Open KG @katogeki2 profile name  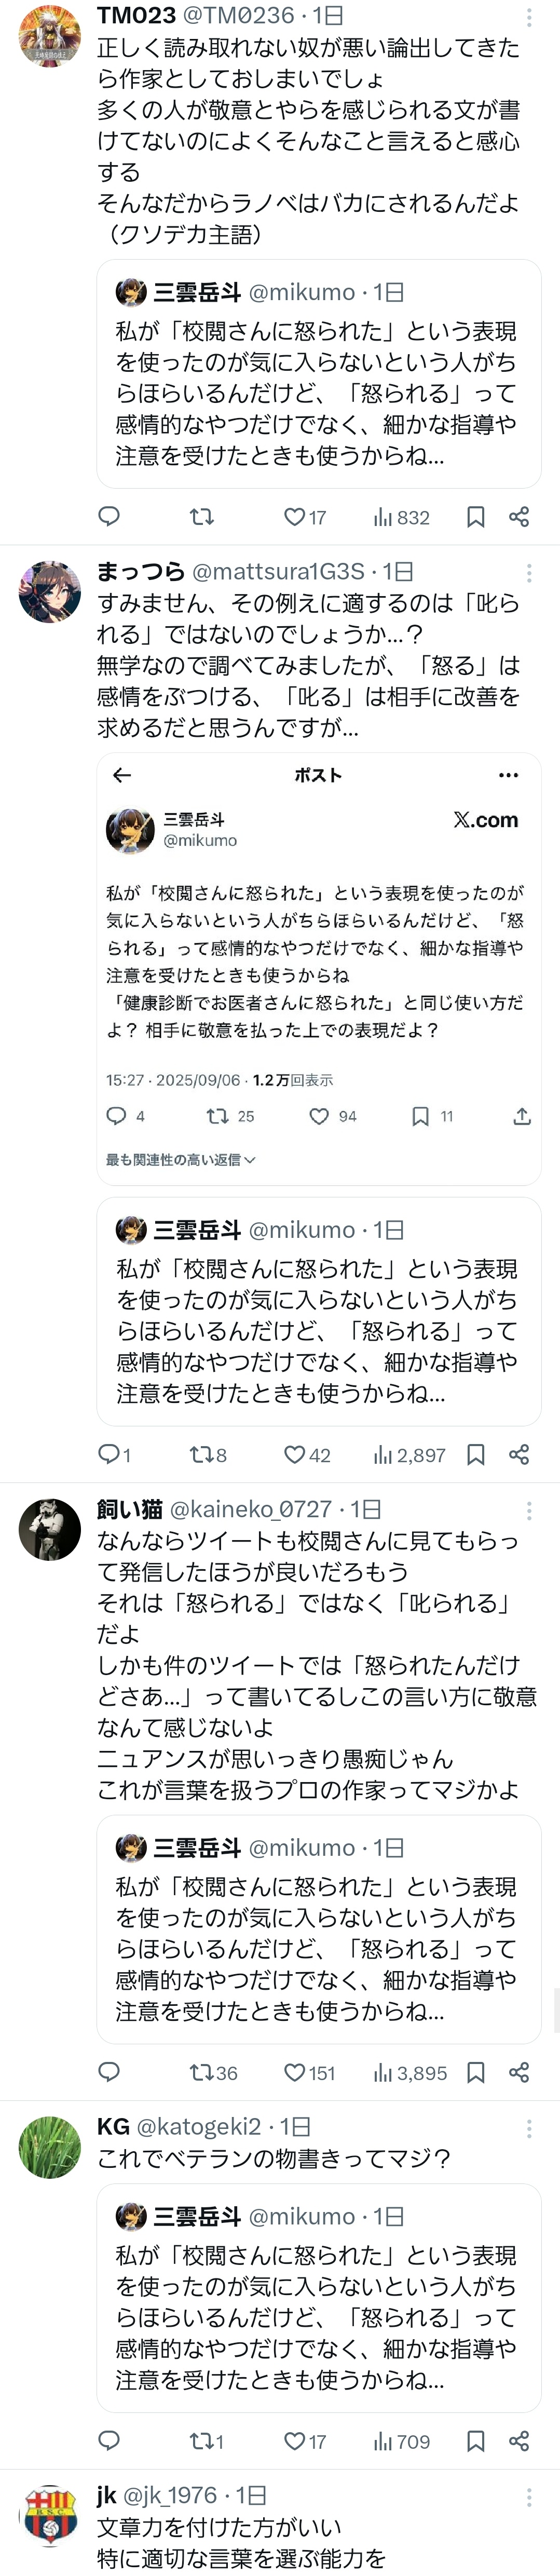114,2127
